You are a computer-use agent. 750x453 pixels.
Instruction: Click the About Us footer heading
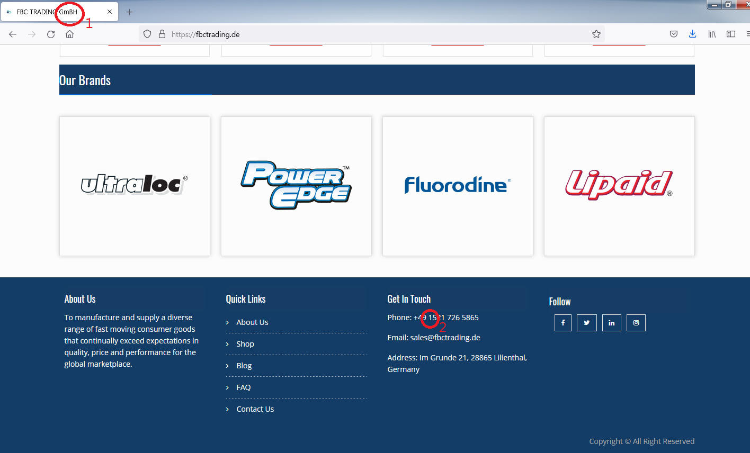click(x=80, y=299)
